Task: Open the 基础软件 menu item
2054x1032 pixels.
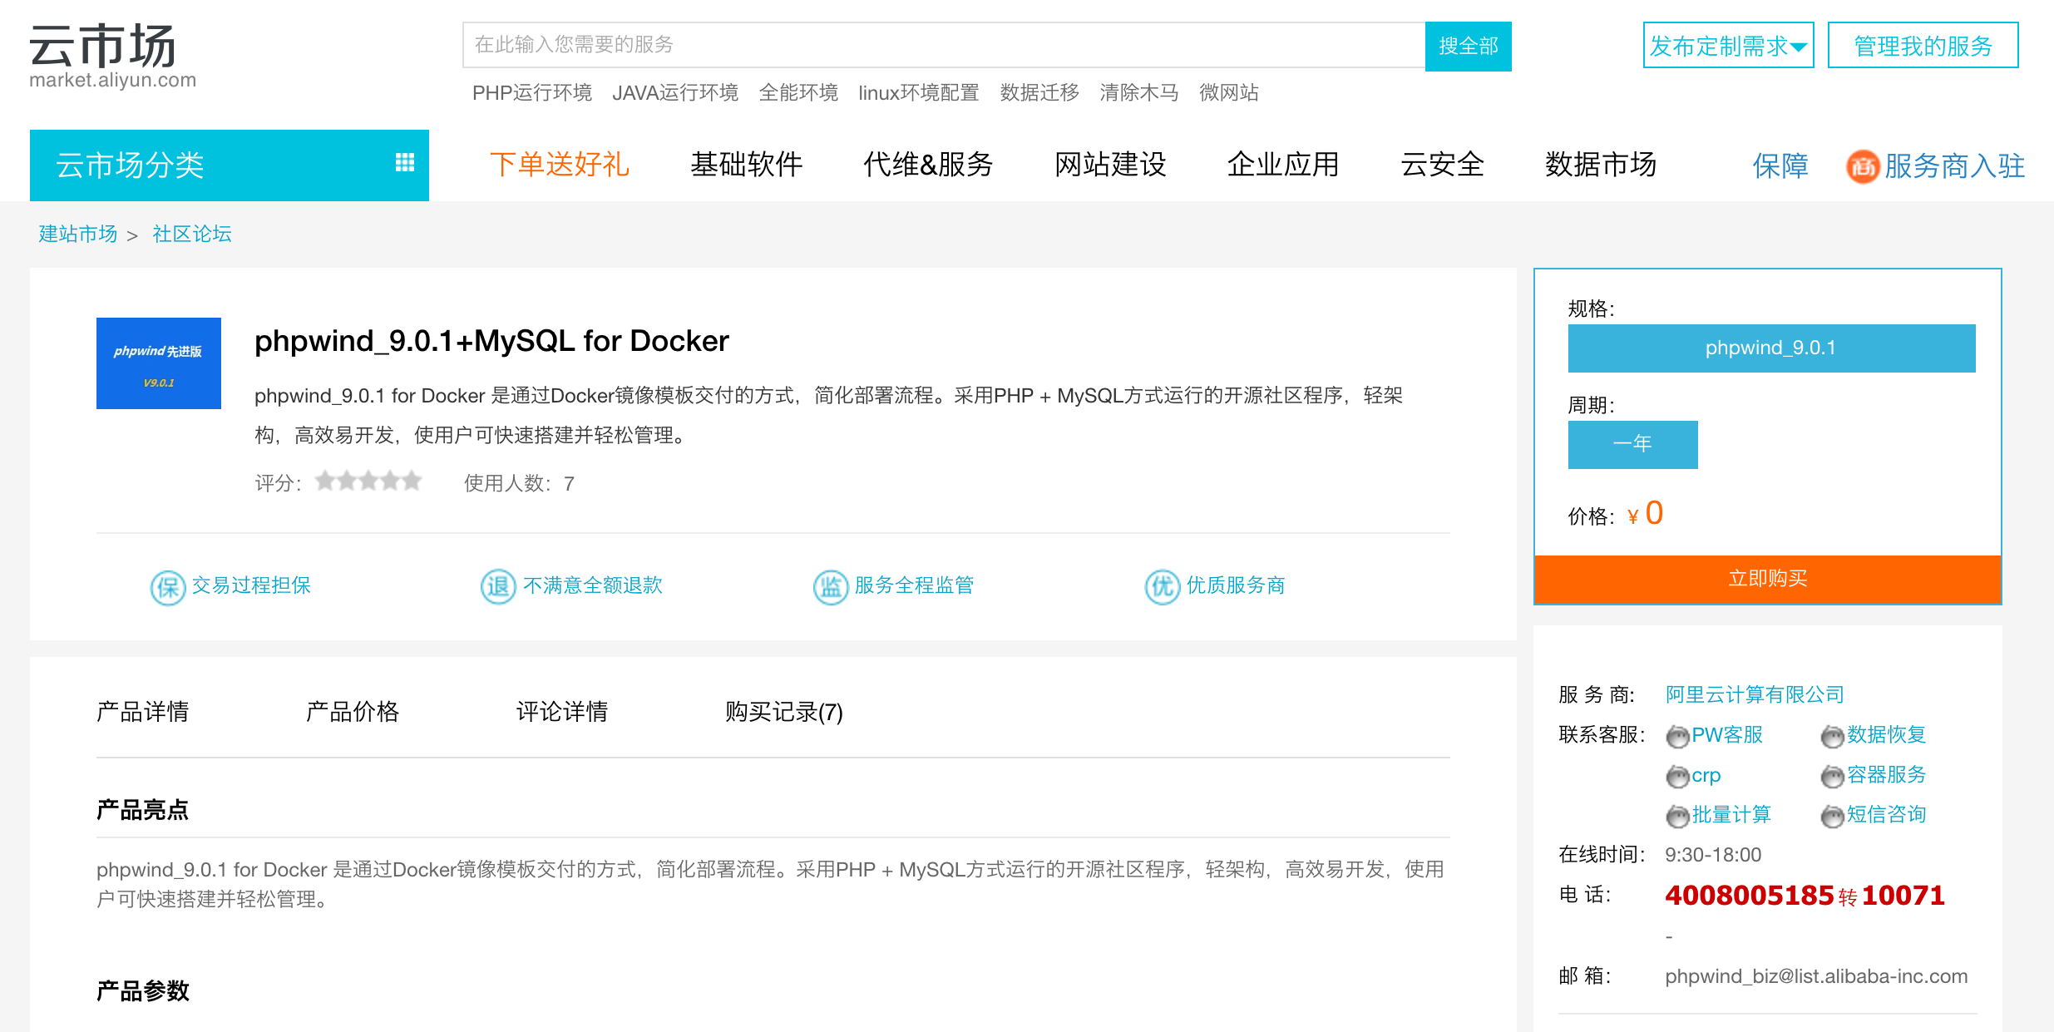Action: click(x=746, y=165)
